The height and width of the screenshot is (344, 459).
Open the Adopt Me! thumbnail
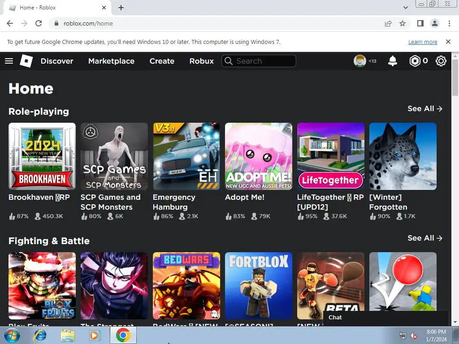[x=259, y=156]
